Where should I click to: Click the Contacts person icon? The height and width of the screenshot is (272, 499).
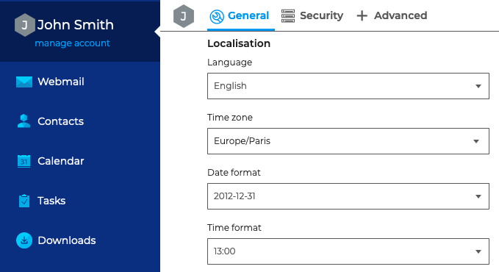coord(24,121)
